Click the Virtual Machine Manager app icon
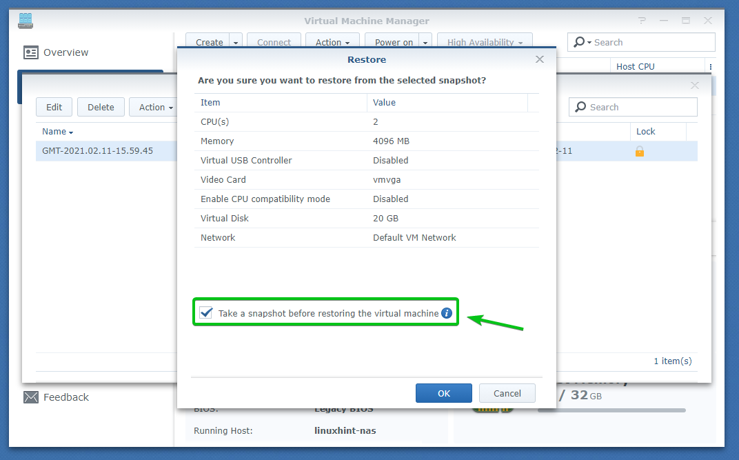This screenshot has width=739, height=460. click(26, 21)
